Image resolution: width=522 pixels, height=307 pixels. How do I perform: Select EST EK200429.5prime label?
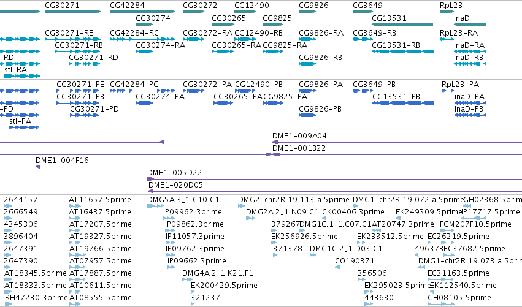[224, 286]
